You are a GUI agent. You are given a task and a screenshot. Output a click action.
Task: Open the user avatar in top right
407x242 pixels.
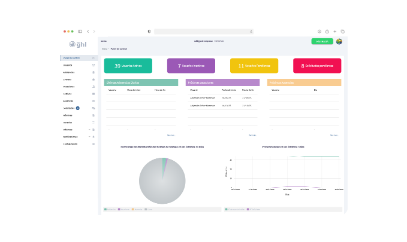pyautogui.click(x=339, y=41)
